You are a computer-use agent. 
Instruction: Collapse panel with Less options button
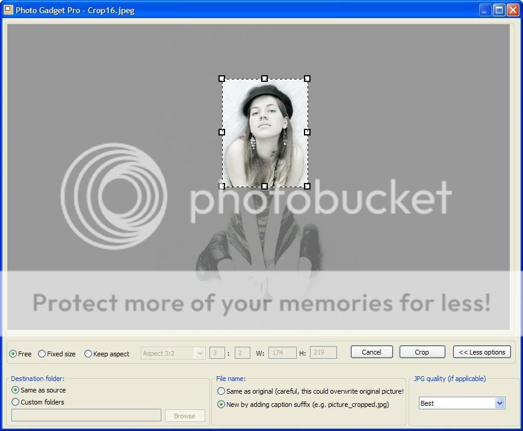pyautogui.click(x=481, y=352)
